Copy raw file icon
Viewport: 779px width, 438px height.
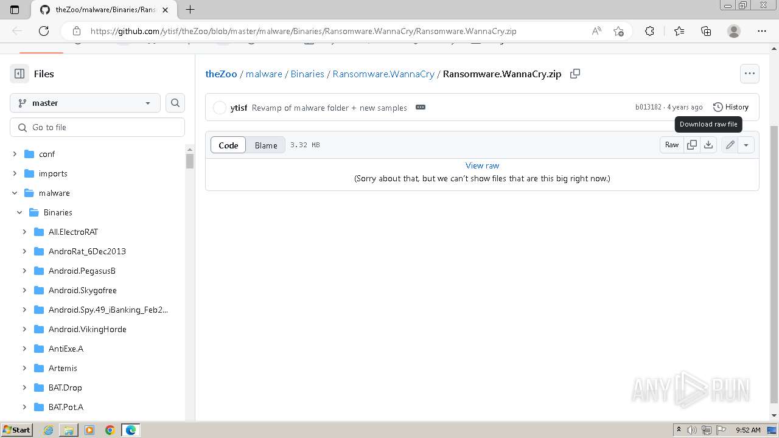[x=692, y=145]
